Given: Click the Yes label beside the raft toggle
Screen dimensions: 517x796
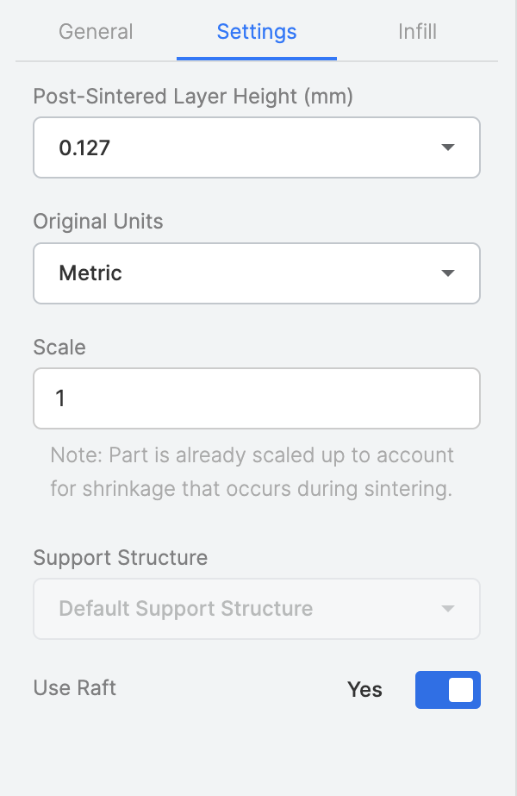Looking at the screenshot, I should coord(364,690).
